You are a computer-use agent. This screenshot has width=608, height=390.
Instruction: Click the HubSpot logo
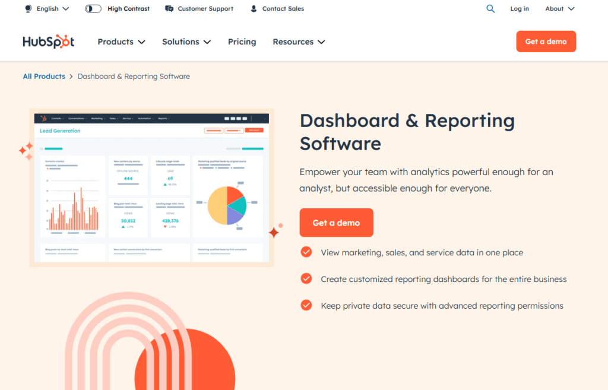(49, 42)
